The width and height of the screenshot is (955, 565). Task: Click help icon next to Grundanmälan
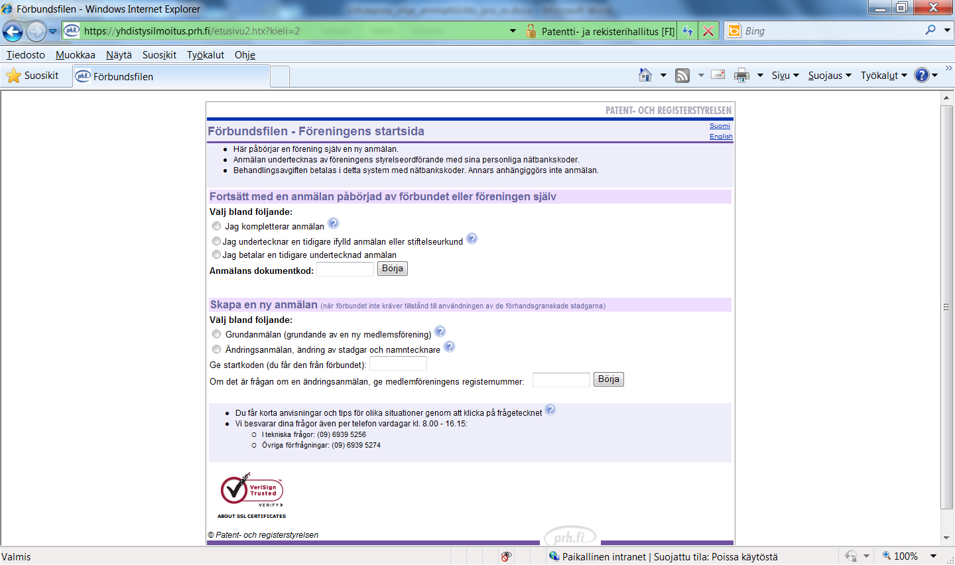(x=440, y=332)
